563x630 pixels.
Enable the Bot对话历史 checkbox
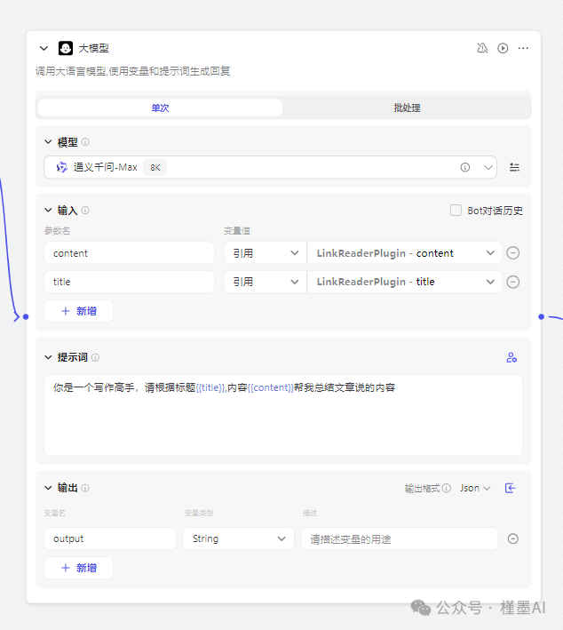pos(456,210)
